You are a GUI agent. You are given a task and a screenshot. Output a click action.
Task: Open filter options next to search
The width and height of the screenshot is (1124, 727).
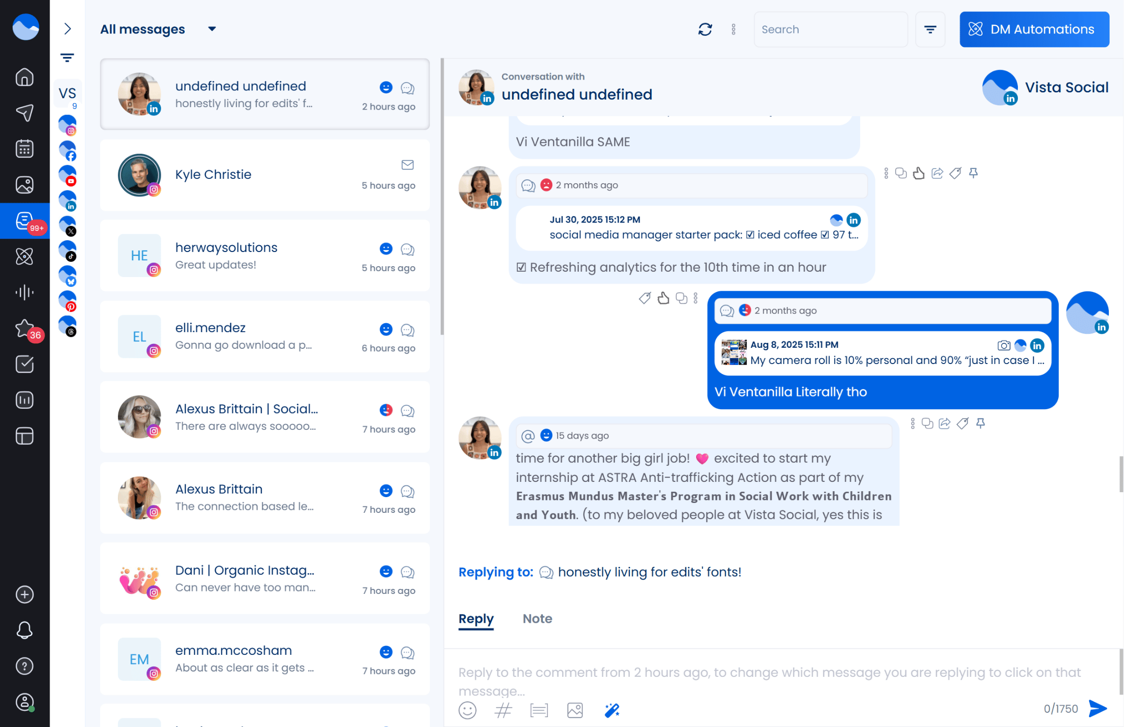pos(930,29)
